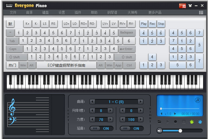The image size is (208, 139).
Task: Decrease playback speed next to x1.0
Action: point(162,114)
